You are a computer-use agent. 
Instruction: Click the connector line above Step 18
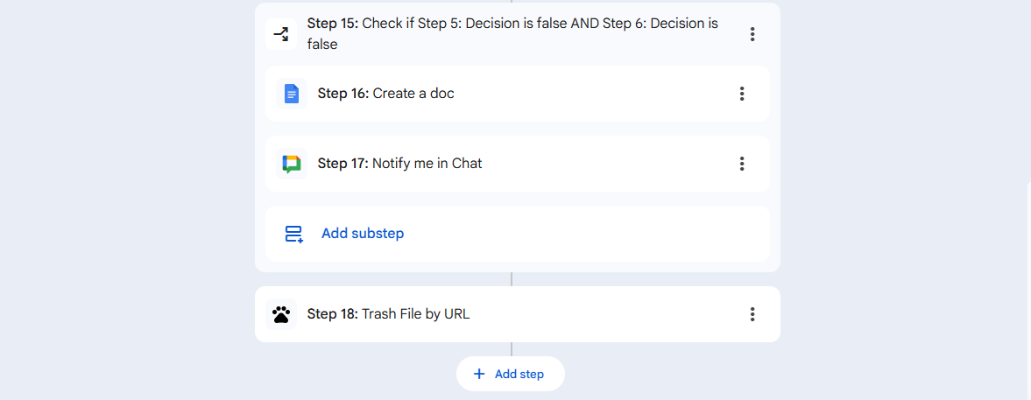point(512,279)
